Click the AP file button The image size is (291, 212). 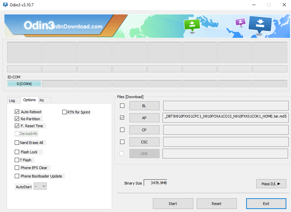(x=144, y=118)
